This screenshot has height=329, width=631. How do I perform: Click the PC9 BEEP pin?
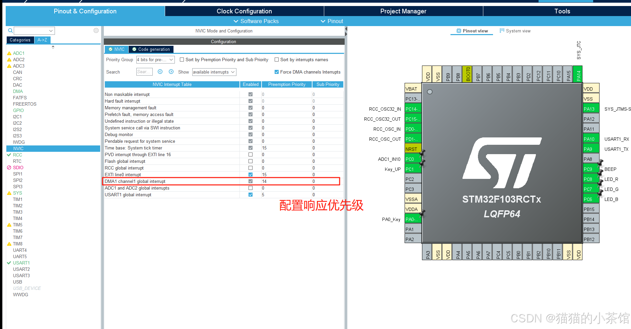tap(591, 169)
